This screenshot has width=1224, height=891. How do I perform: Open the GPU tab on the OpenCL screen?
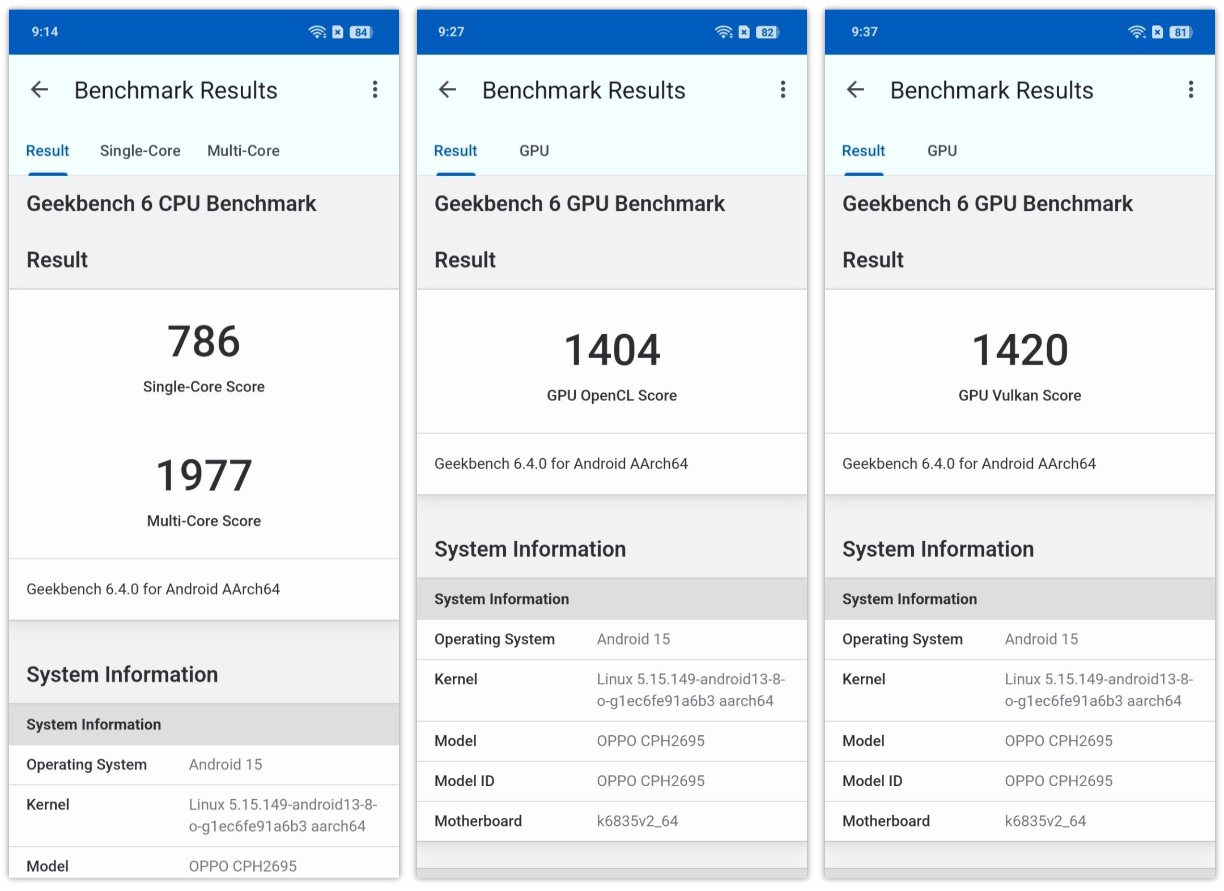(x=534, y=151)
